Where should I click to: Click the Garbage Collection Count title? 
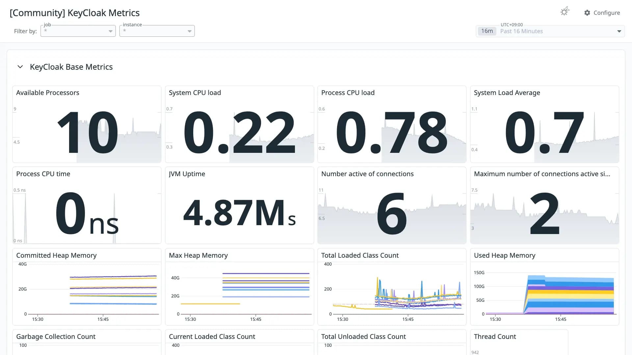tap(56, 337)
